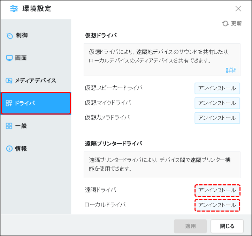
Task: Click the メディアデバイス media icon
Action: (x=9, y=81)
